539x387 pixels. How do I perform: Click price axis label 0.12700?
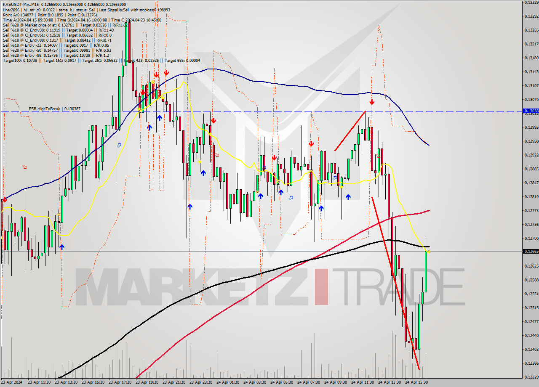tap(531, 238)
